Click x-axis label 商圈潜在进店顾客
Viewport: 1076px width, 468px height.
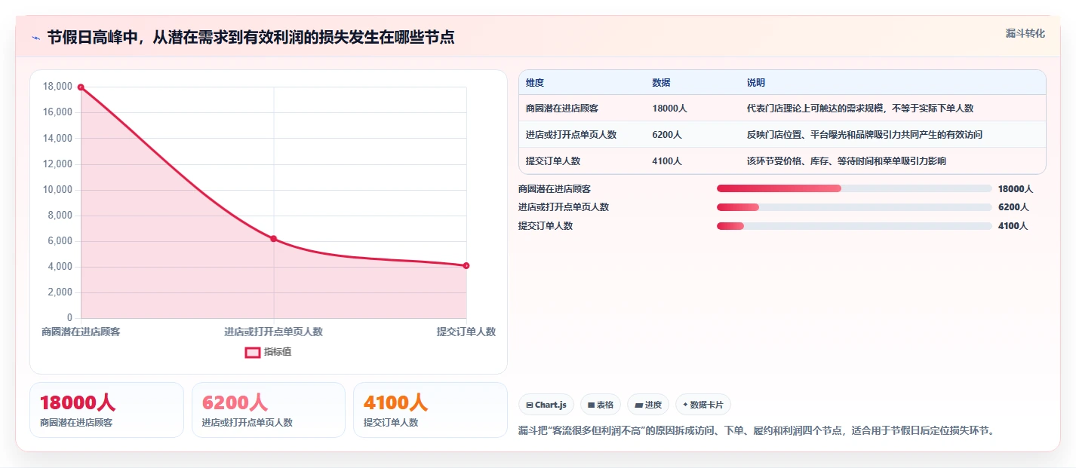(81, 332)
